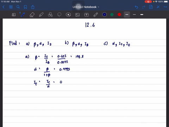The image size is (169, 127).
Task: Choose the red pen color
Action: pyautogui.click(x=119, y=14)
